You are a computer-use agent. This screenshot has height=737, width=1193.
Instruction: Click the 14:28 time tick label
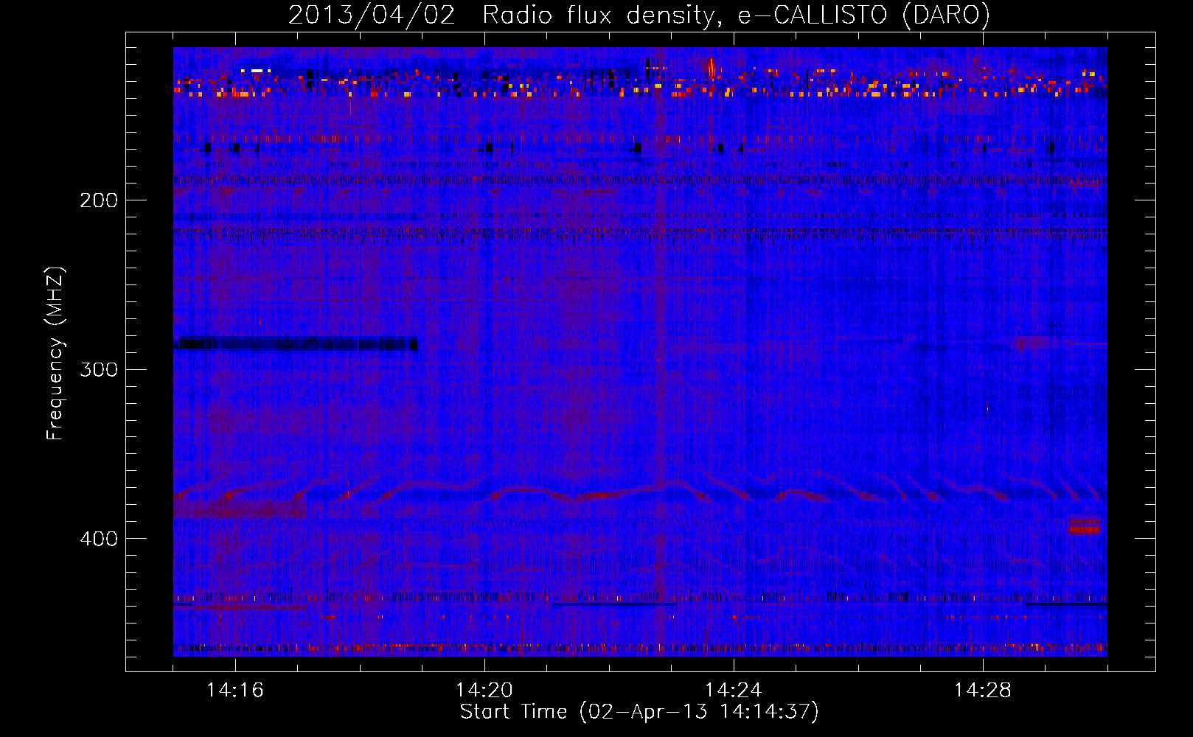(x=983, y=691)
